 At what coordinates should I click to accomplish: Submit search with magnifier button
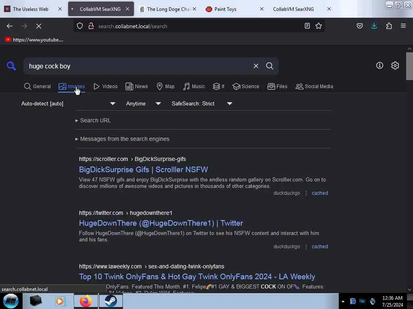pos(269,66)
